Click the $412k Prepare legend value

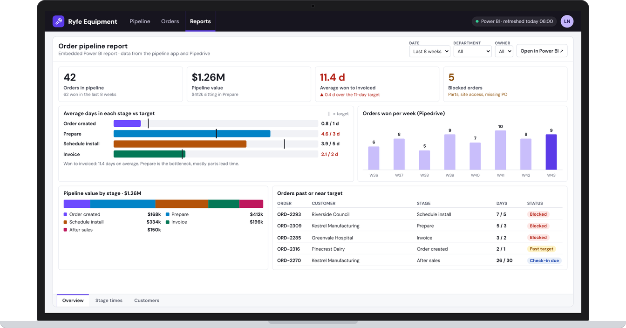click(257, 215)
